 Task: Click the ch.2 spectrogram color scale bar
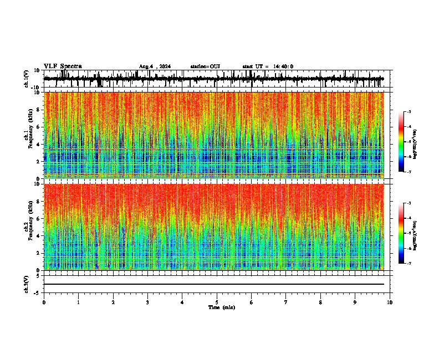click(401, 233)
